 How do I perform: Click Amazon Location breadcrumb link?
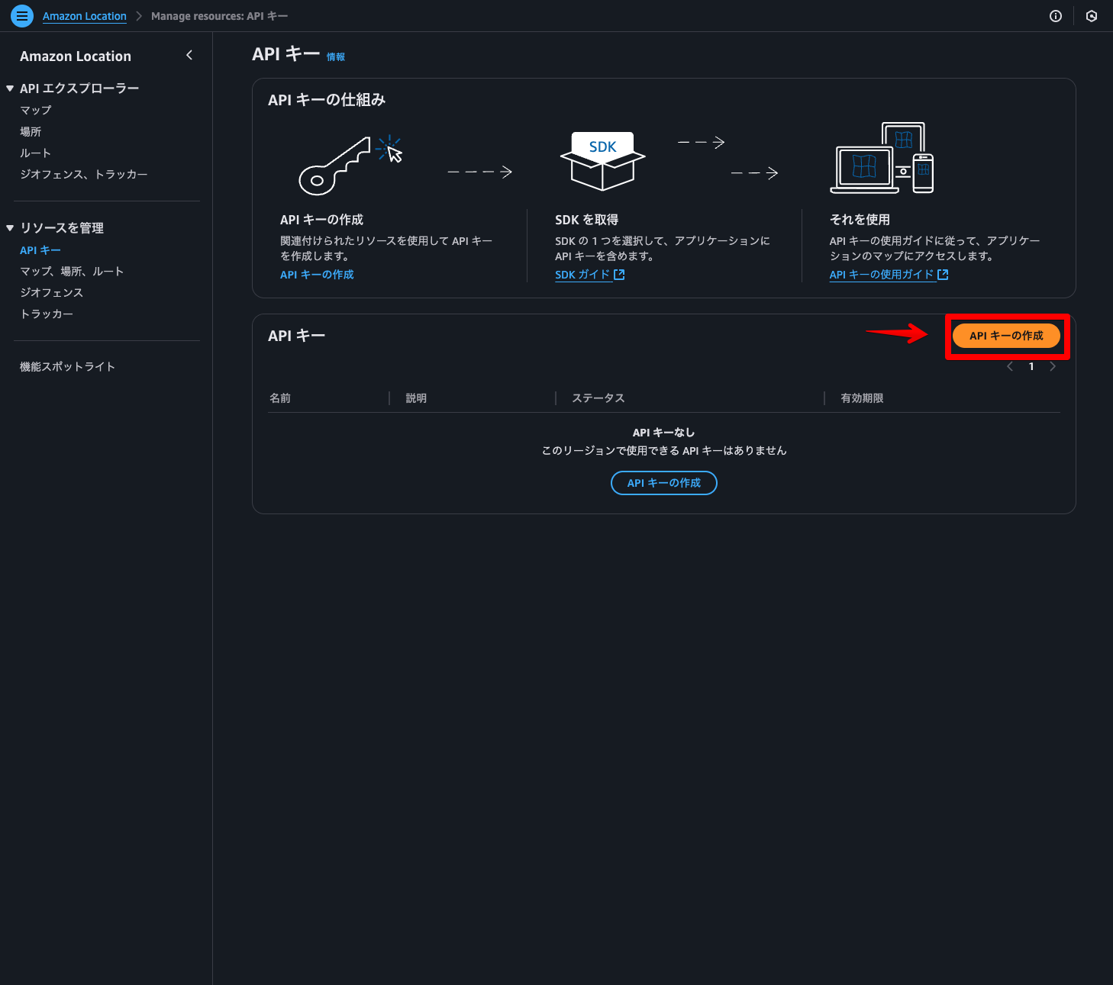click(85, 16)
